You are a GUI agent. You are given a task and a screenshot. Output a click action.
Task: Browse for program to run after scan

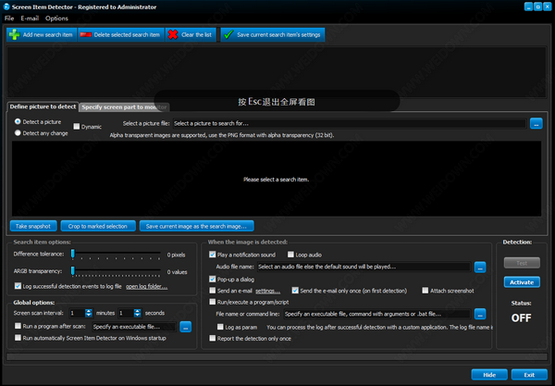click(186, 327)
